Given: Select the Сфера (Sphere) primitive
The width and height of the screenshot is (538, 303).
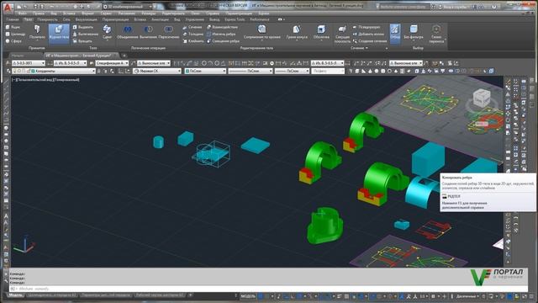Looking at the screenshot, I should [x=13, y=41].
